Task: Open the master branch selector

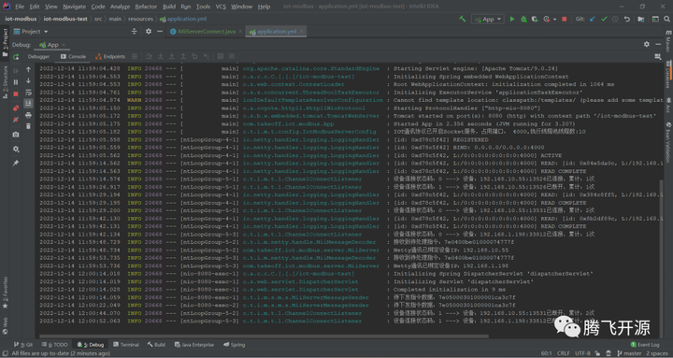Action: click(629, 353)
